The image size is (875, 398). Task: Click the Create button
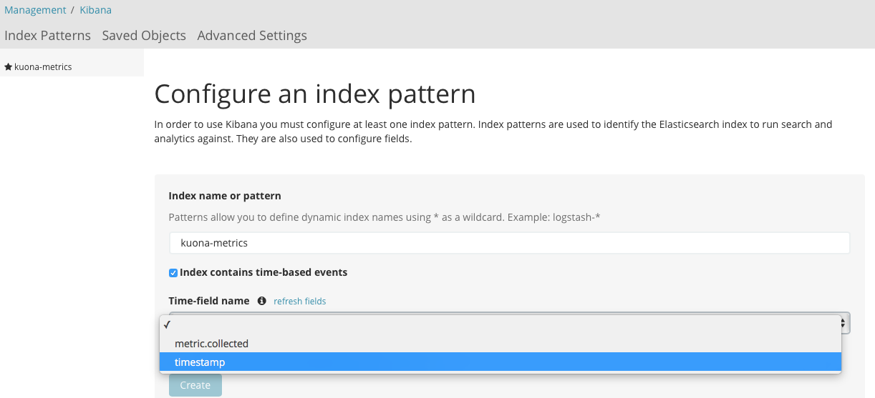(195, 385)
